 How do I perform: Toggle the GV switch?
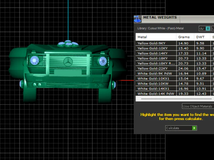point(205,28)
